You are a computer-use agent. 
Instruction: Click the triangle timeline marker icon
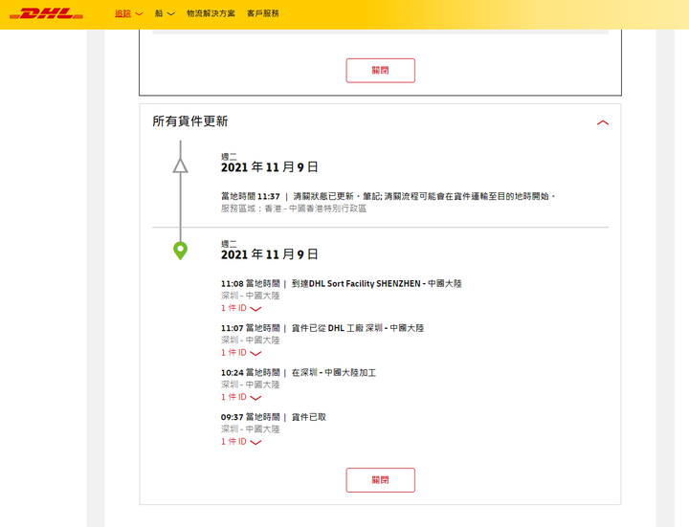tap(180, 165)
